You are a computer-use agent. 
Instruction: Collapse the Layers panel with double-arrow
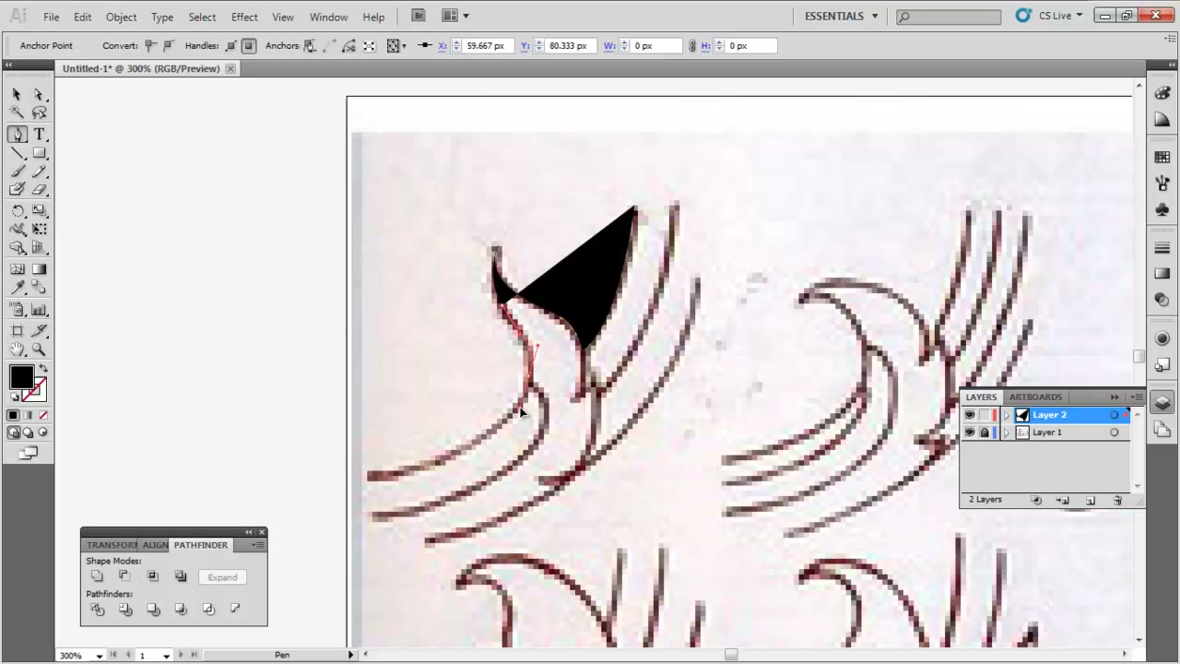1115,397
